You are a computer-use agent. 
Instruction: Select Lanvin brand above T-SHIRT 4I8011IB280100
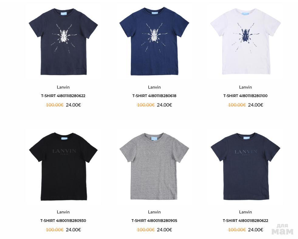click(x=245, y=87)
